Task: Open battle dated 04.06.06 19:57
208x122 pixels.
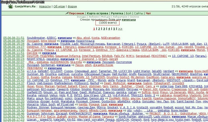Action: (14, 68)
